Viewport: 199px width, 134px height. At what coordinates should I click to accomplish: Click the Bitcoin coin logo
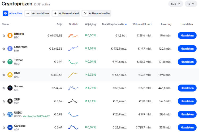pos(10,36)
